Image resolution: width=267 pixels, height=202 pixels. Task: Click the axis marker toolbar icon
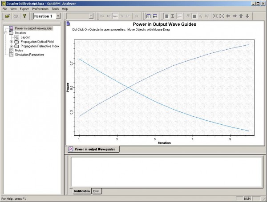[179, 16]
